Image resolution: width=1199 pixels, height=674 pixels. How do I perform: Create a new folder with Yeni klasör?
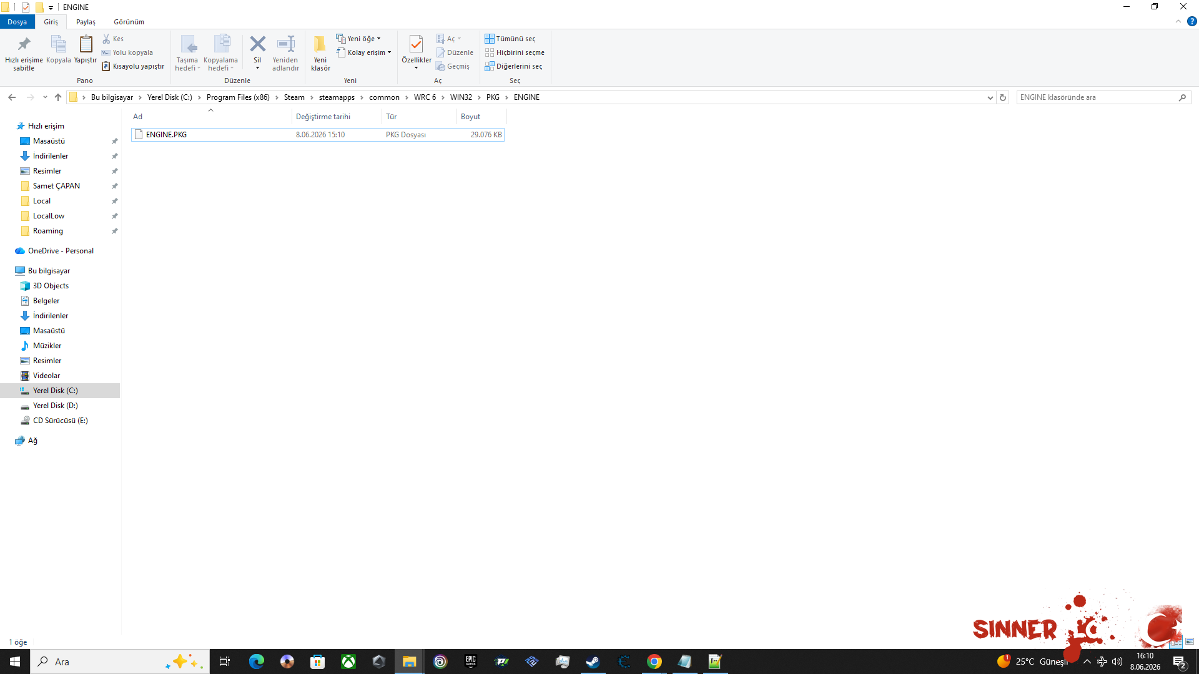tap(320, 53)
